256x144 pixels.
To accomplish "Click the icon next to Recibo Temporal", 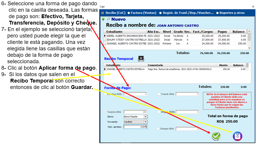I will tap(141, 58).
